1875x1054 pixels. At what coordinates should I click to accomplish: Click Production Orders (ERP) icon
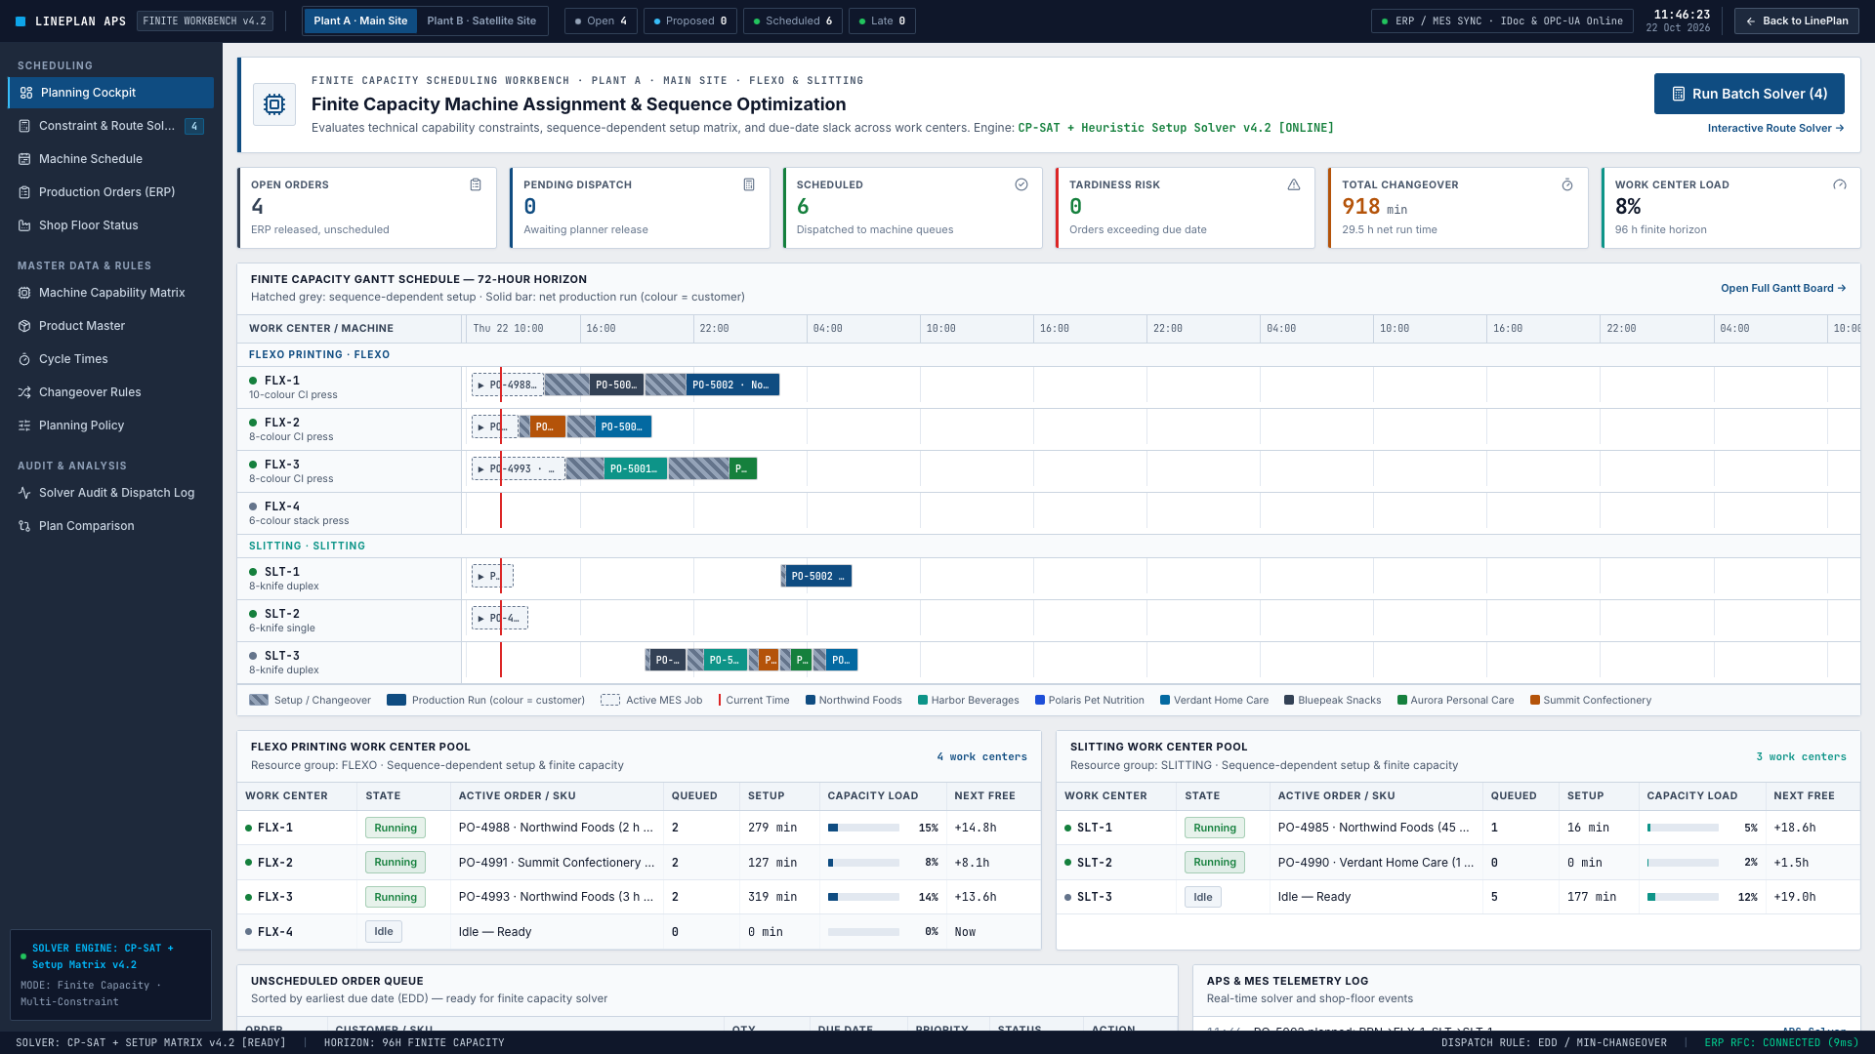click(24, 192)
